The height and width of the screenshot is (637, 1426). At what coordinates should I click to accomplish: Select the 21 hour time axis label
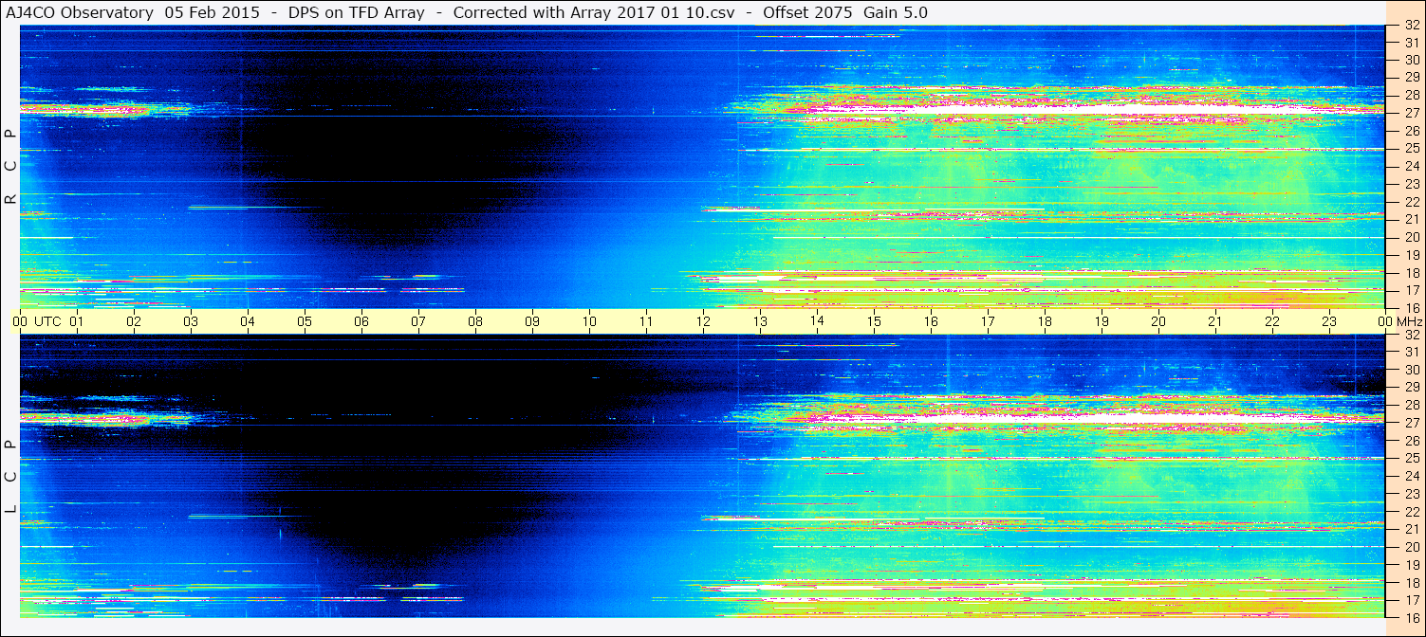[1215, 321]
